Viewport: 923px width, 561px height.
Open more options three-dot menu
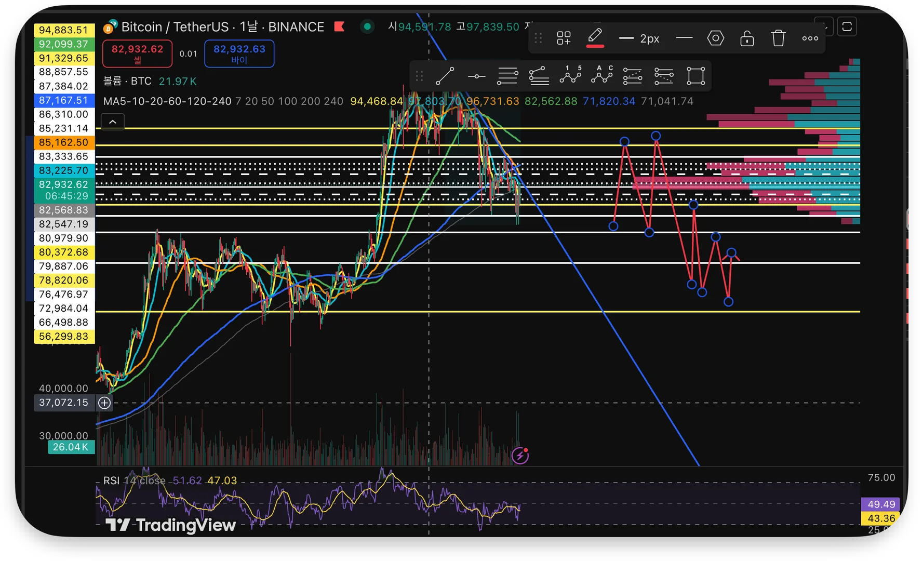pos(810,38)
